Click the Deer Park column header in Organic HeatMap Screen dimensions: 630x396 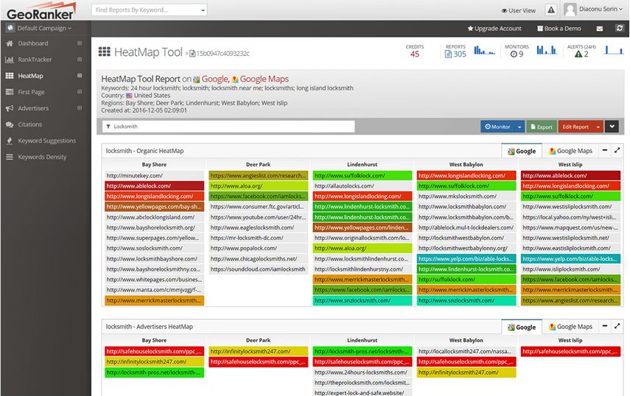coord(259,164)
